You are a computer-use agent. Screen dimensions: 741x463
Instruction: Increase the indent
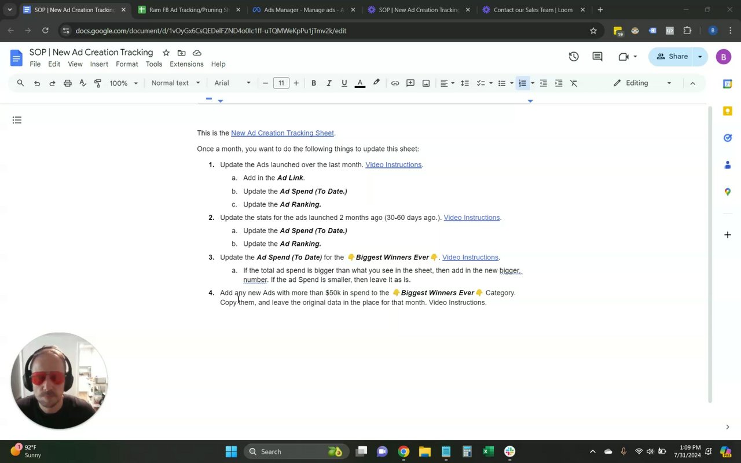pos(559,83)
